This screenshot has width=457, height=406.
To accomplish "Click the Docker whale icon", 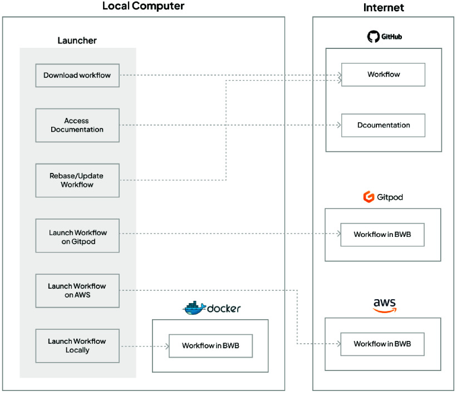I will (x=194, y=308).
